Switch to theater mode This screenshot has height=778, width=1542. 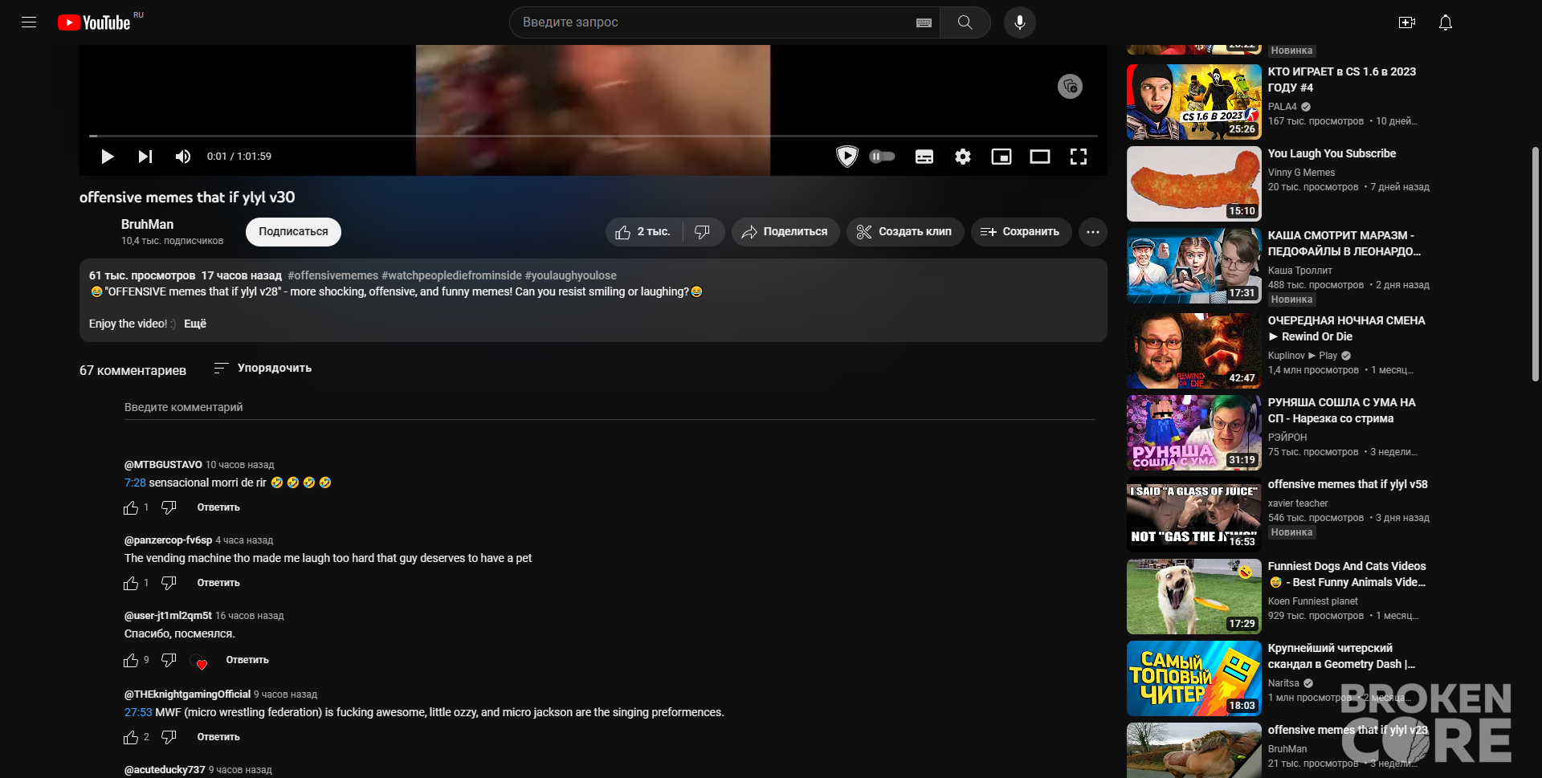[x=1040, y=157]
